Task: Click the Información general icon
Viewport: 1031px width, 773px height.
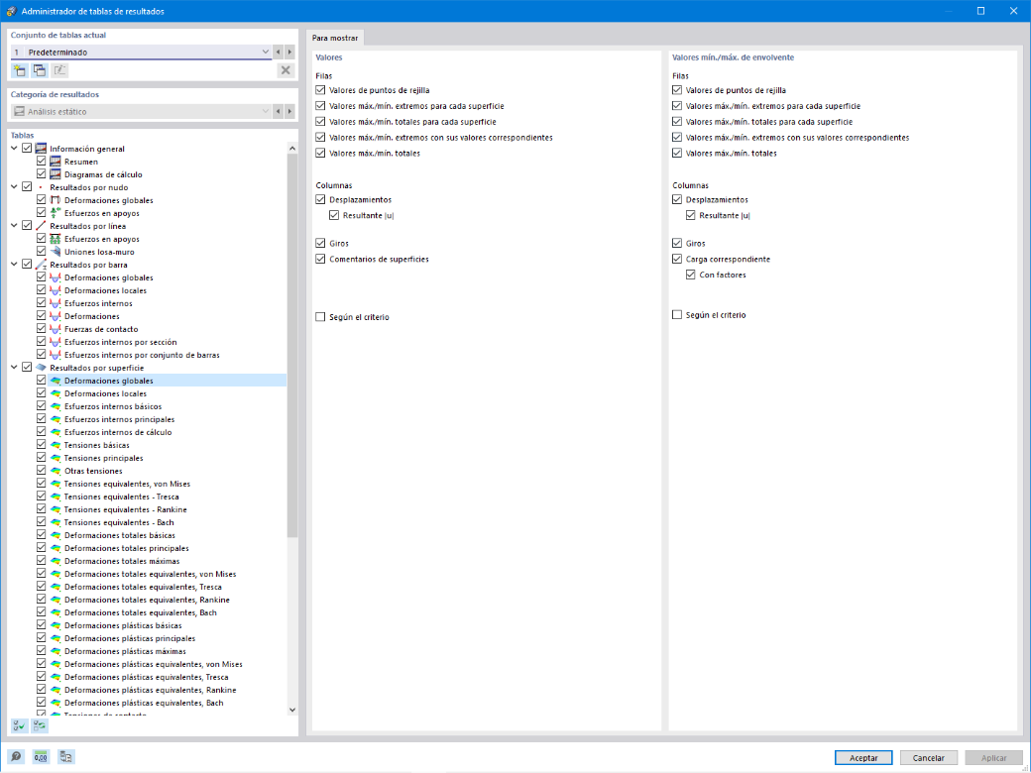Action: tap(42, 149)
